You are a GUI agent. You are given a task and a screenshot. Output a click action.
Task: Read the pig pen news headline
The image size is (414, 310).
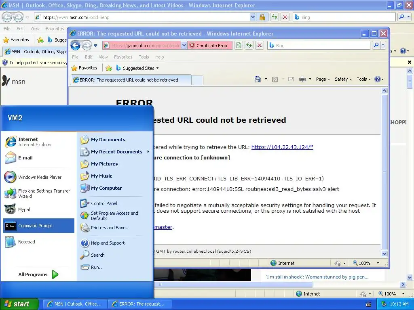317,277
